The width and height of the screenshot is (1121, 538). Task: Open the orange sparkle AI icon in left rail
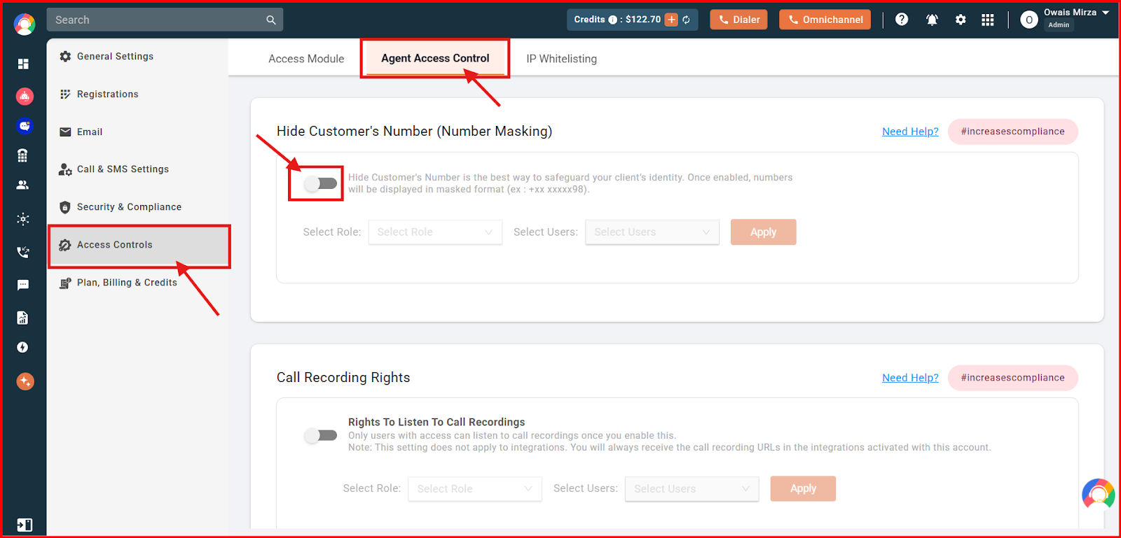25,381
